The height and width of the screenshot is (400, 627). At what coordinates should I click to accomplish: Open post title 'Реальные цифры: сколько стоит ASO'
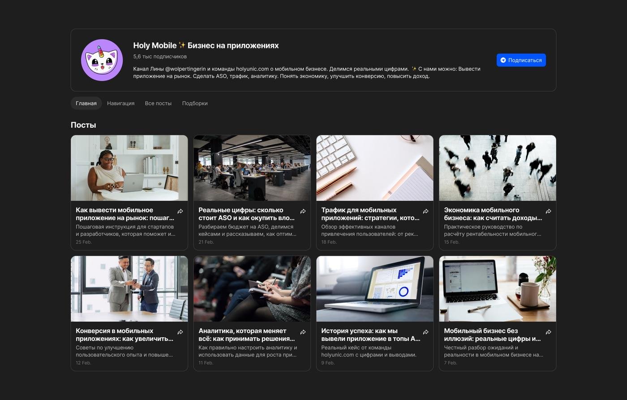click(x=246, y=214)
